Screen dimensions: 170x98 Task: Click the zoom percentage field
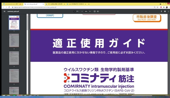(x=86, y=11)
